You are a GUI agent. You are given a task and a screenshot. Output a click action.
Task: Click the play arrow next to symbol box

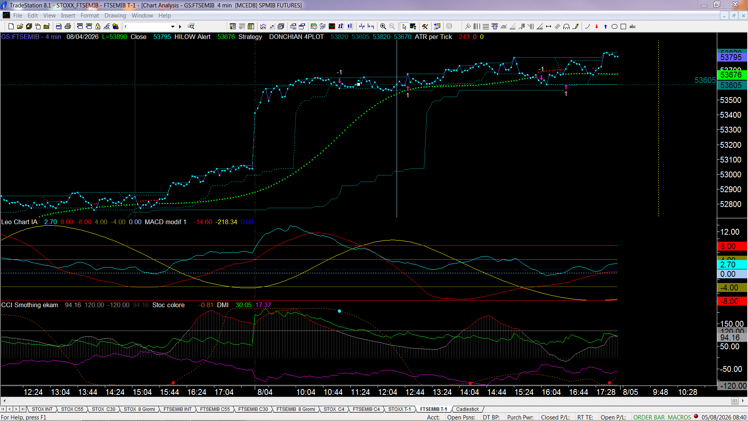(x=180, y=27)
